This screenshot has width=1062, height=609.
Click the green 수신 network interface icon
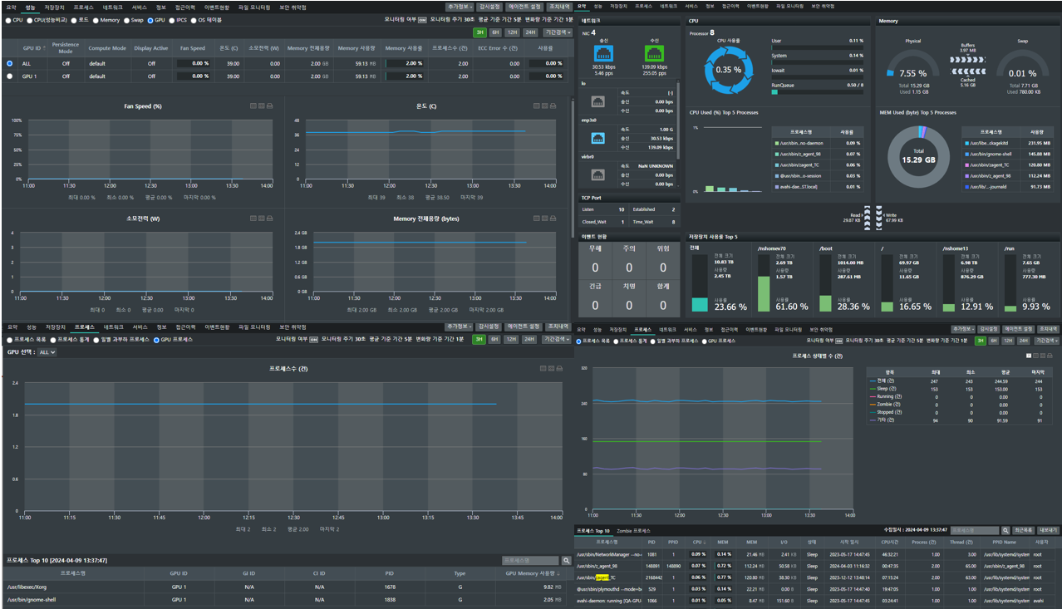click(x=654, y=54)
